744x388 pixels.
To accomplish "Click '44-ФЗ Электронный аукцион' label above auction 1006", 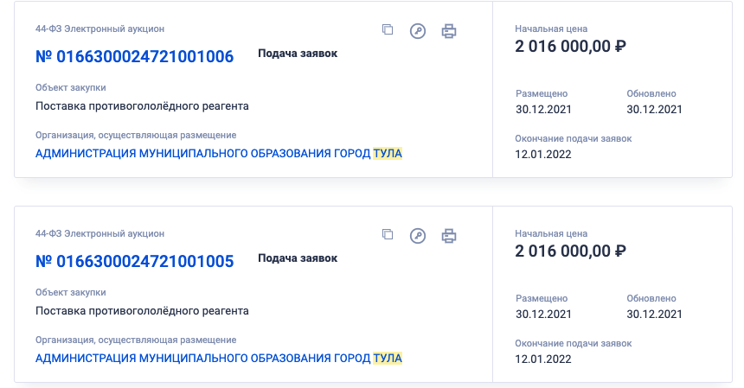I will click(x=99, y=29).
